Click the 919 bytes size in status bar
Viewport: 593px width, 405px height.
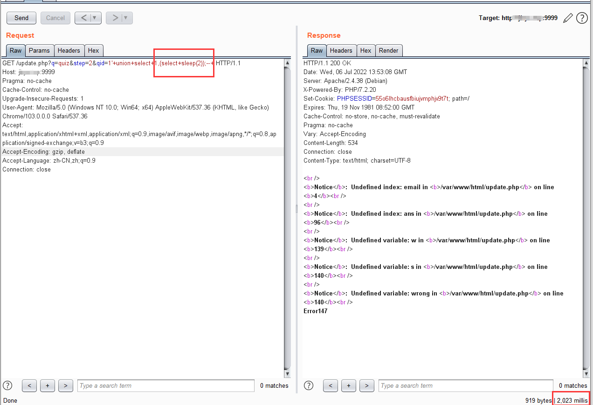[x=538, y=401]
